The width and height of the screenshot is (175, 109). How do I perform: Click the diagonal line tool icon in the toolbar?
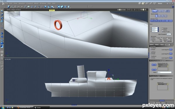click(x=55, y=7)
